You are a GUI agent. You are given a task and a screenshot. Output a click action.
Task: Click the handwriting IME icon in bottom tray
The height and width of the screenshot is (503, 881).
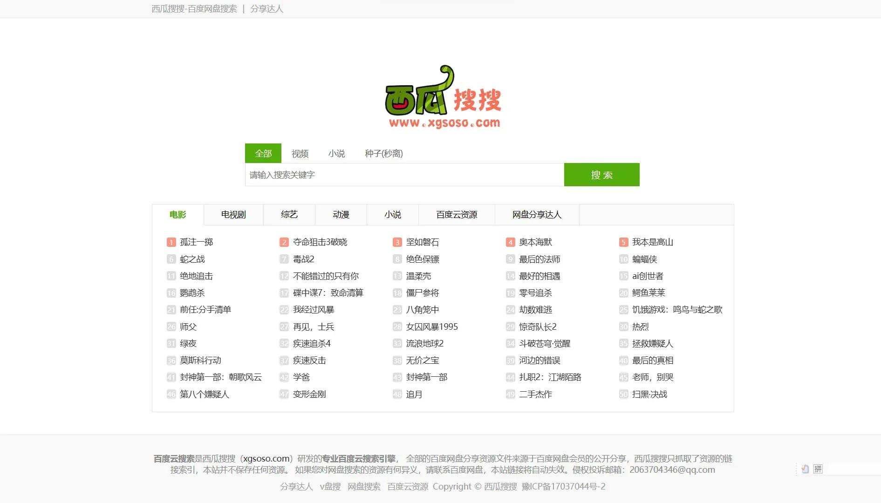click(x=804, y=469)
